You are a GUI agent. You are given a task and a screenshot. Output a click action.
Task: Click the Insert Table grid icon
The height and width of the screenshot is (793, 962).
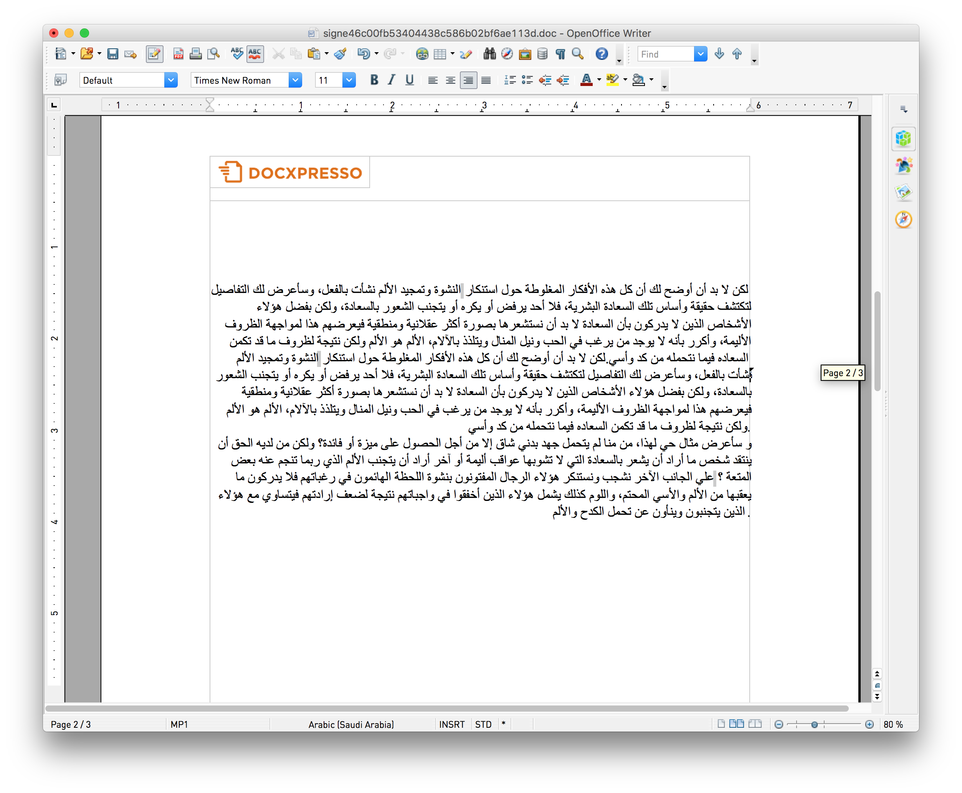coord(440,54)
